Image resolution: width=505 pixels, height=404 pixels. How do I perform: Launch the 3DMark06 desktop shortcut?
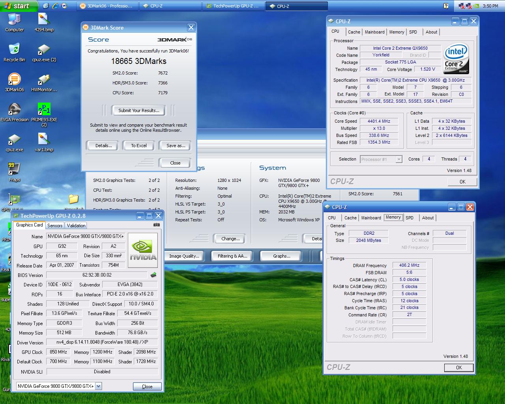click(14, 82)
